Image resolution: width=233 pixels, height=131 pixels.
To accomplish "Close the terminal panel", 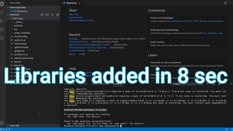I will click(232, 84).
